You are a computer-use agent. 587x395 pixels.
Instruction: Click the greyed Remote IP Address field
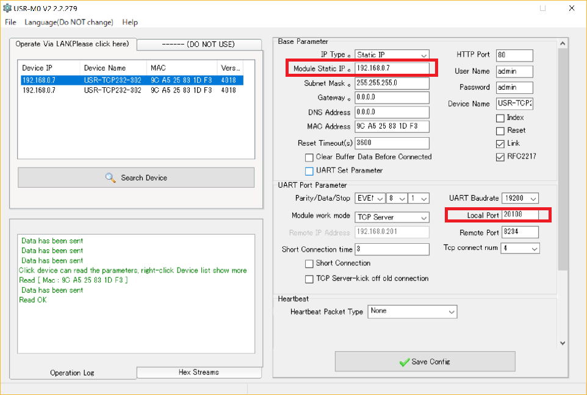tap(392, 232)
